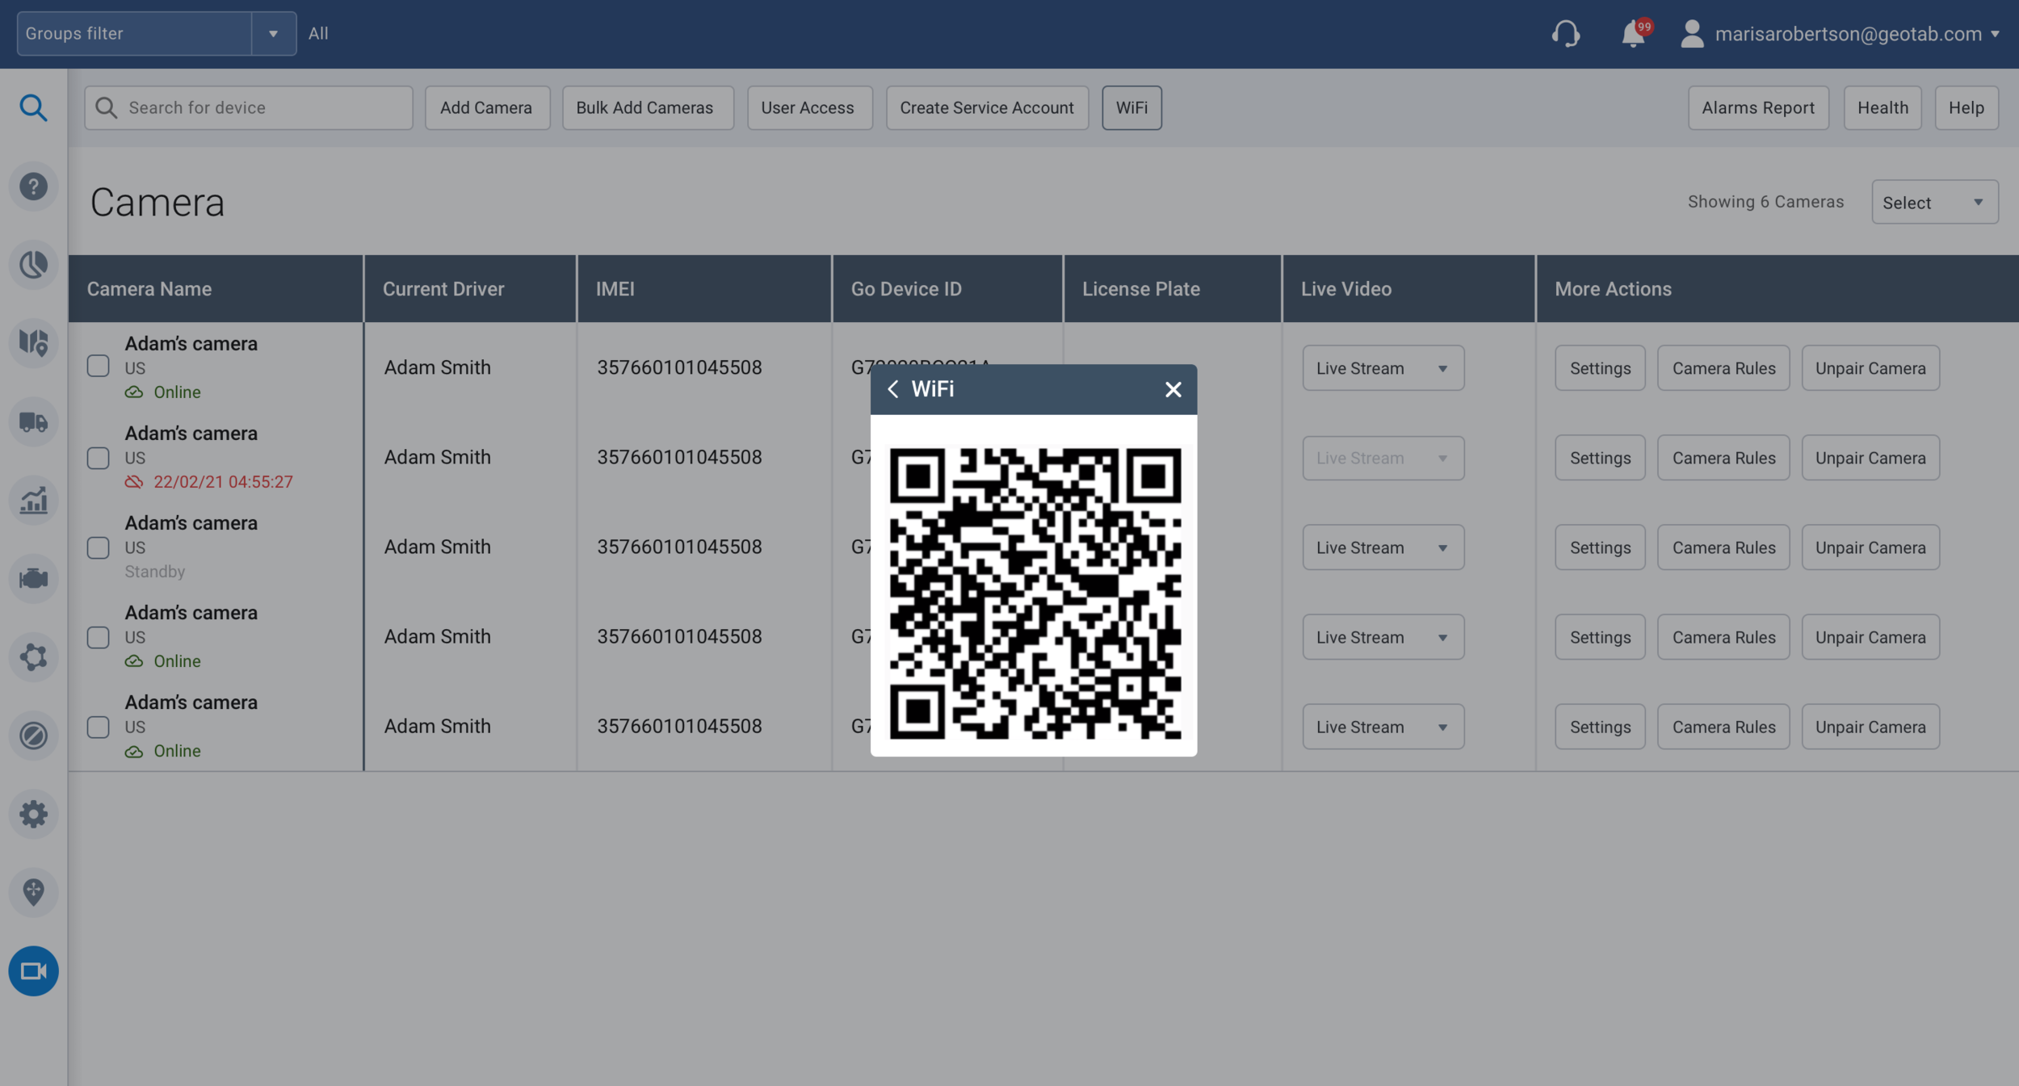
Task: Select the Standby camera's checkbox
Action: (97, 547)
